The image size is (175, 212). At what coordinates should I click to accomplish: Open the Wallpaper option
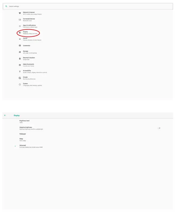(x=23, y=134)
